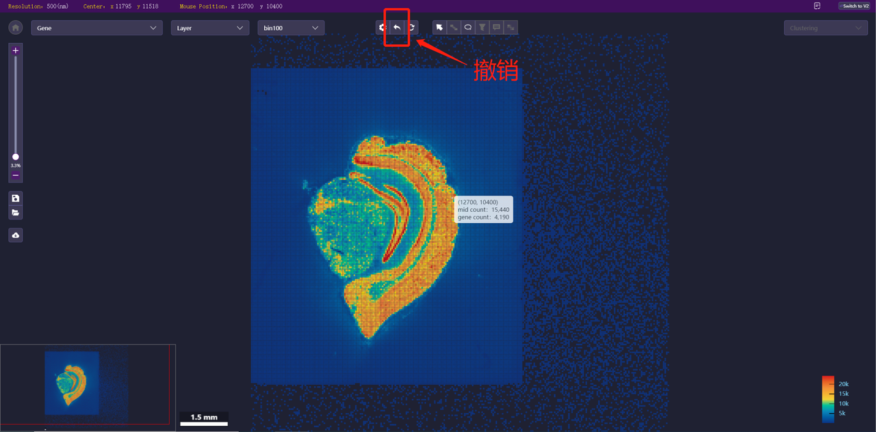Click the settings gear icon in toolbar
The image size is (876, 432).
382,27
